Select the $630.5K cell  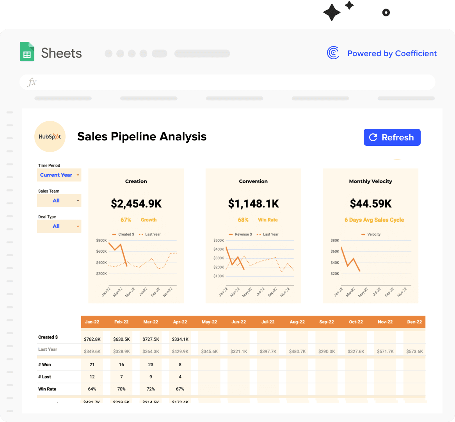pos(121,339)
